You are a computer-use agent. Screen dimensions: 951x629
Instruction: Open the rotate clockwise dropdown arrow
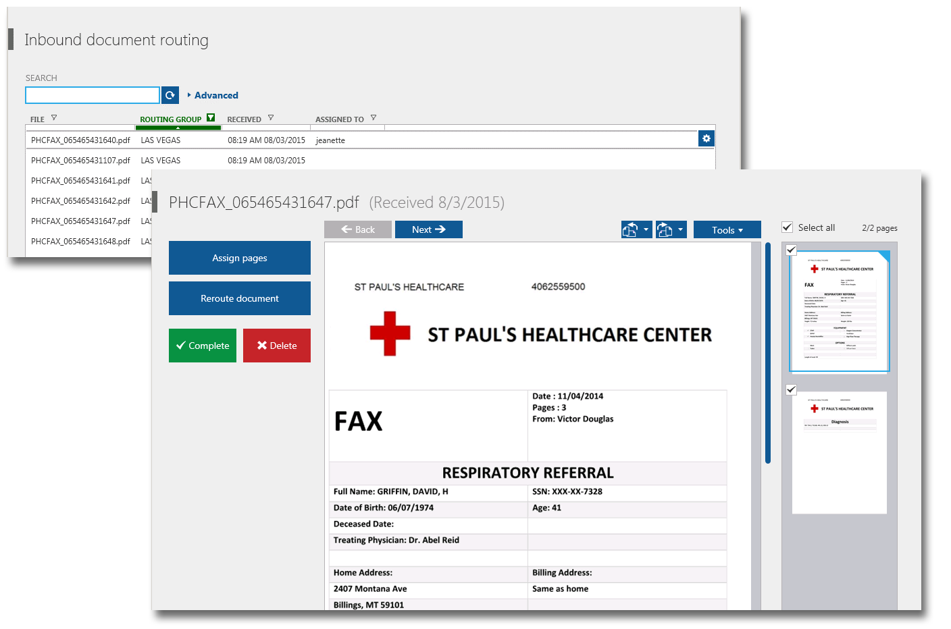[681, 229]
